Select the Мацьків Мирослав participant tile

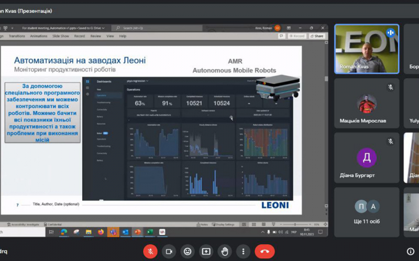tap(367, 103)
